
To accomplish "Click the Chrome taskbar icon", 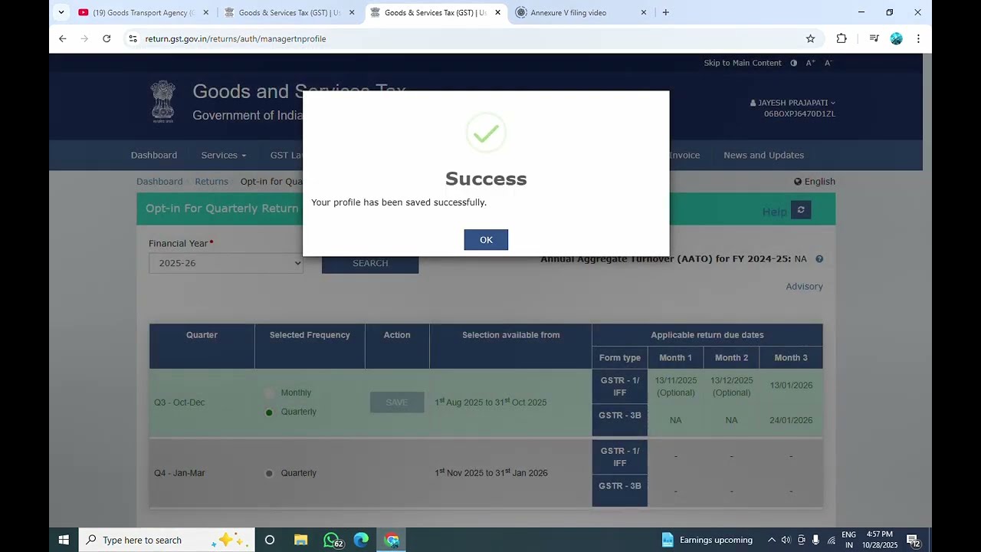I will (x=392, y=540).
